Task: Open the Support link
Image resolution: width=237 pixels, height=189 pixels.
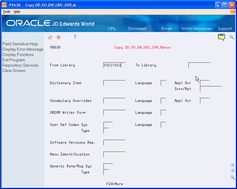Action: pyautogui.click(x=225, y=29)
